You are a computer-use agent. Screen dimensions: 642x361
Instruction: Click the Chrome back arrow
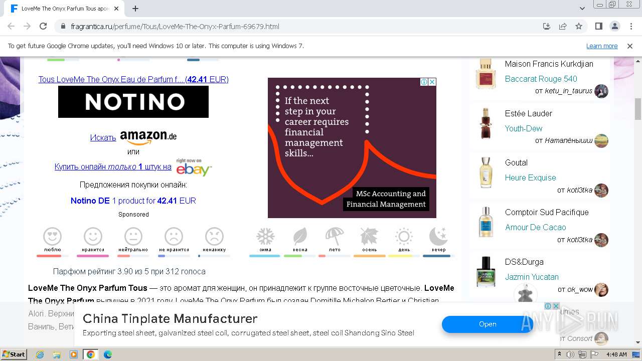pyautogui.click(x=11, y=26)
